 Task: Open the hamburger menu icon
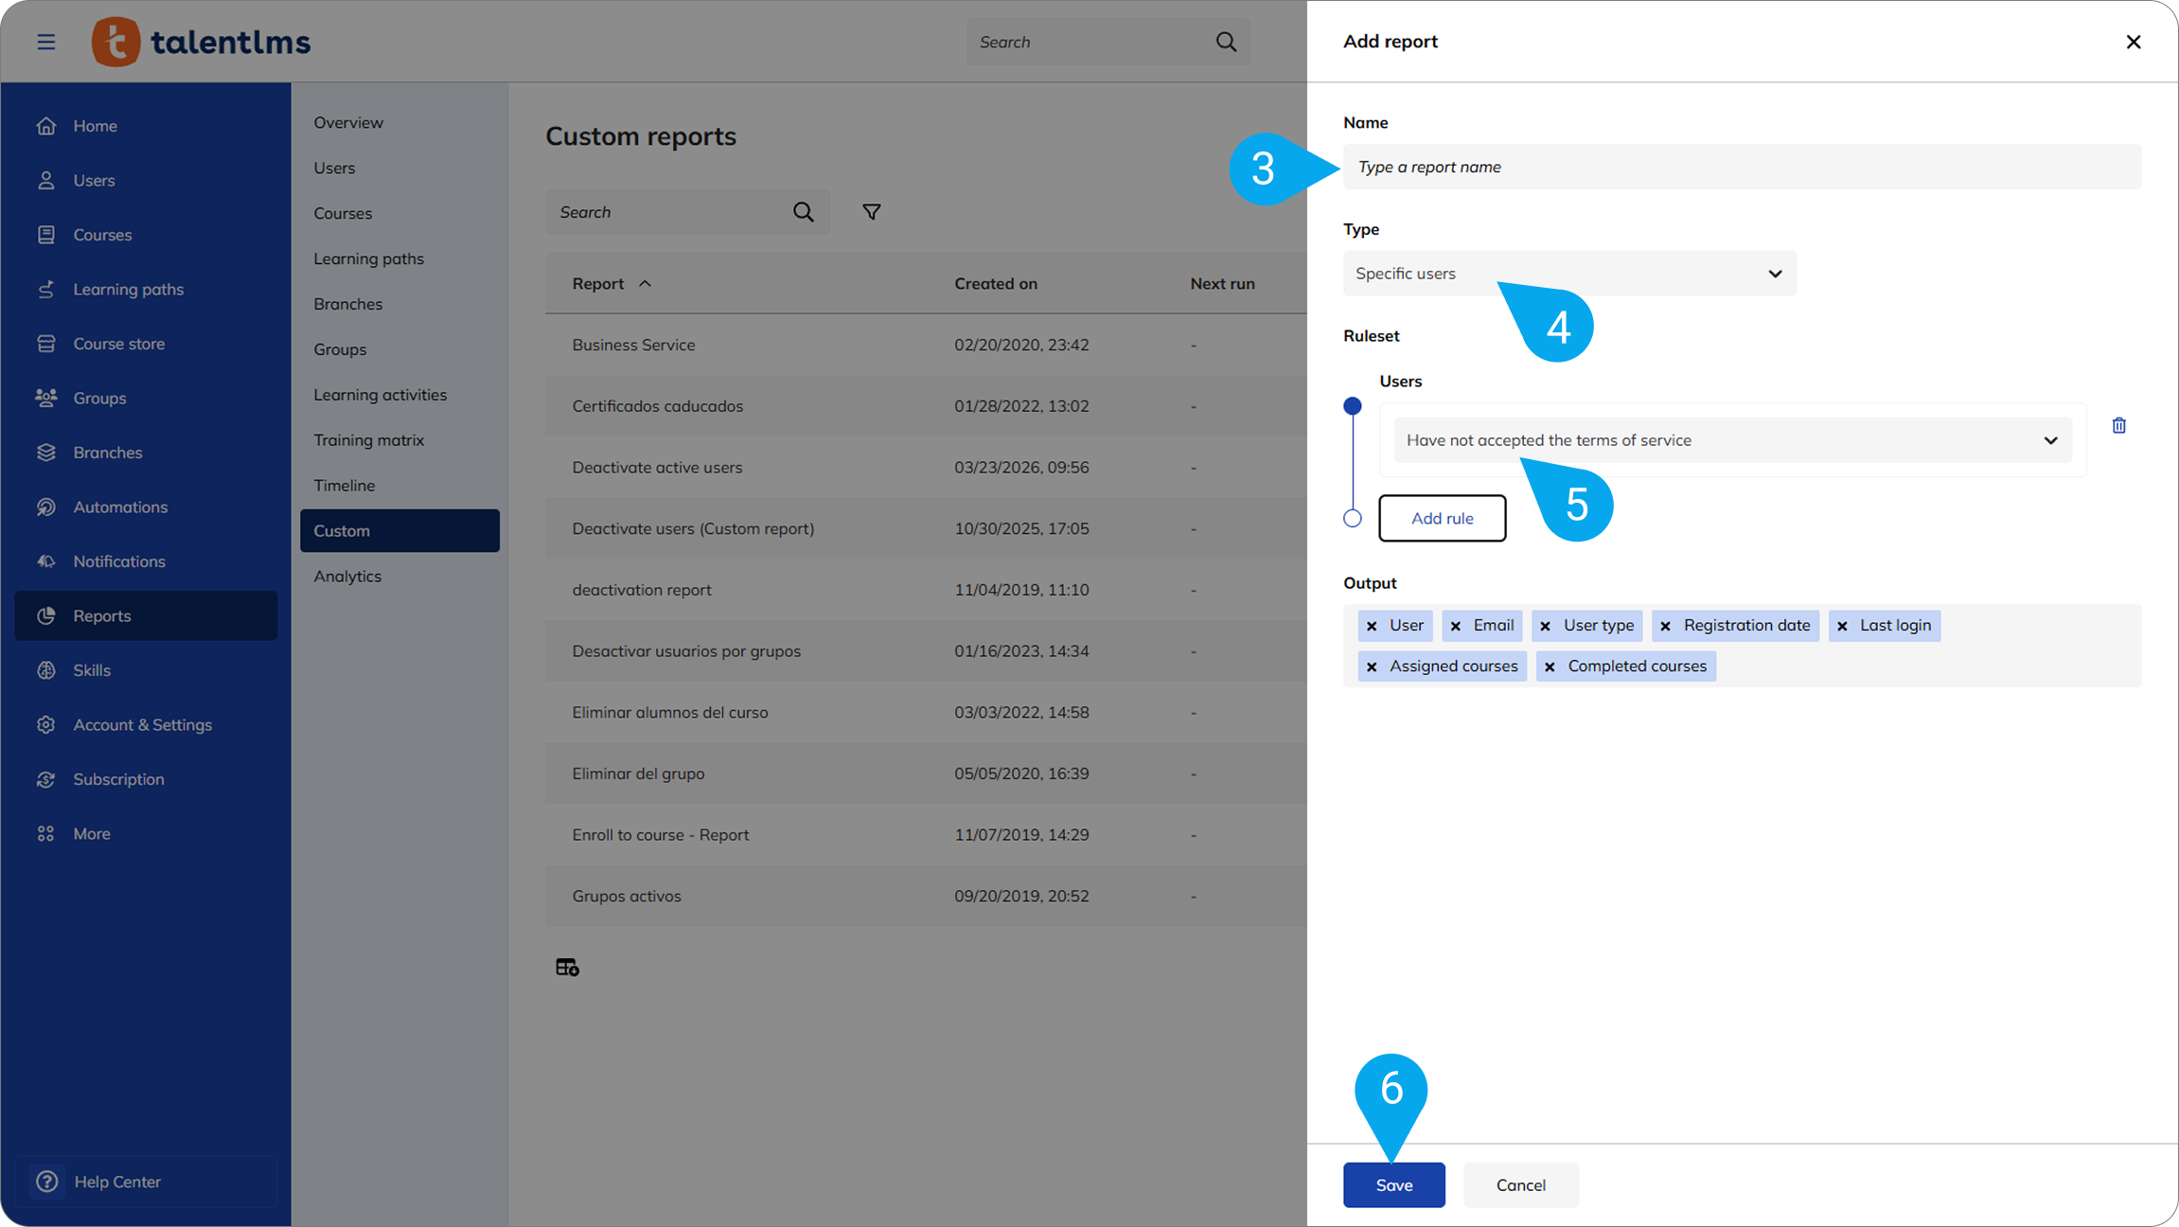click(x=45, y=42)
